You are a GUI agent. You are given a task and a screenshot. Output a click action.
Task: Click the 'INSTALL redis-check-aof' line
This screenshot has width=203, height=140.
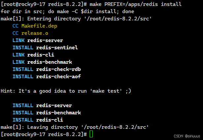click(47, 77)
